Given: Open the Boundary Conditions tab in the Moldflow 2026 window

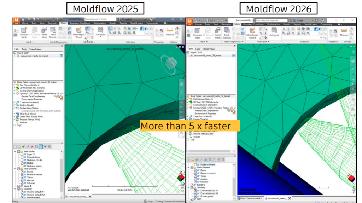Looking at the screenshot, I should 253,24.
